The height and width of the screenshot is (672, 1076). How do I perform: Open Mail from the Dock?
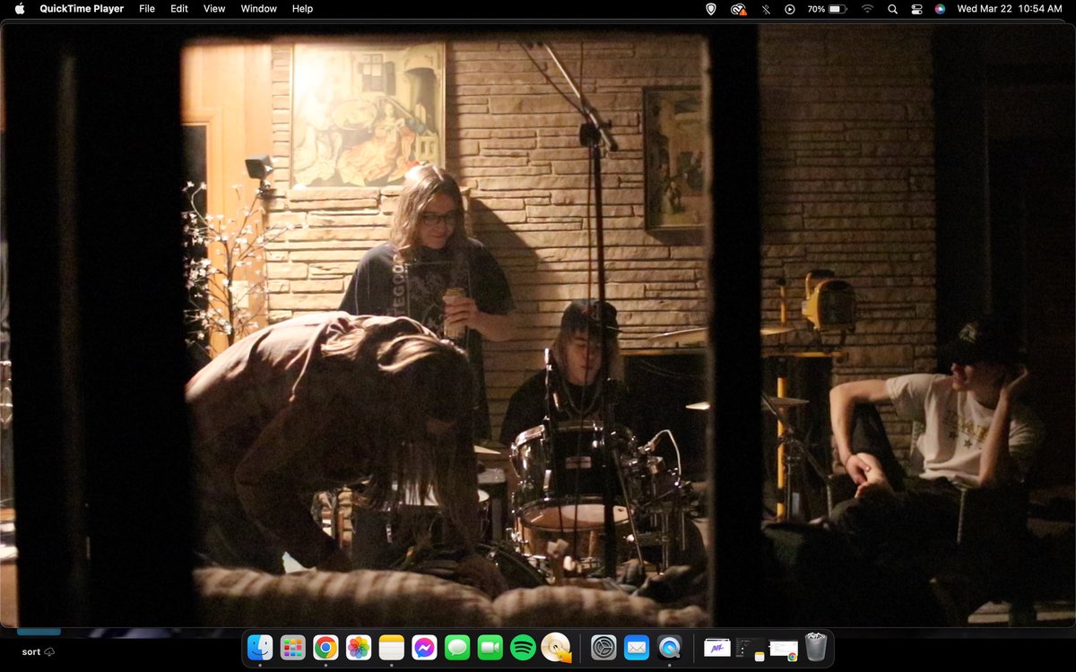(x=637, y=647)
